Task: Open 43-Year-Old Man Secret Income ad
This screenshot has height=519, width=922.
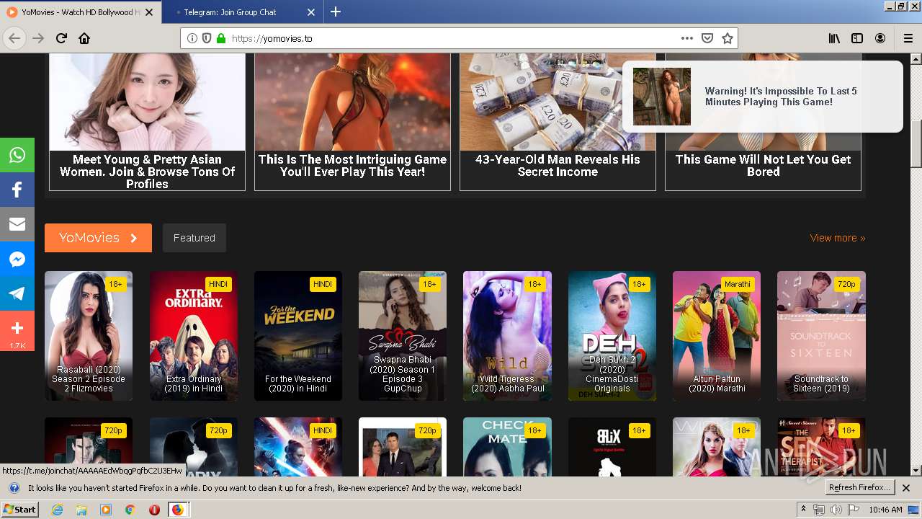Action: 558,122
